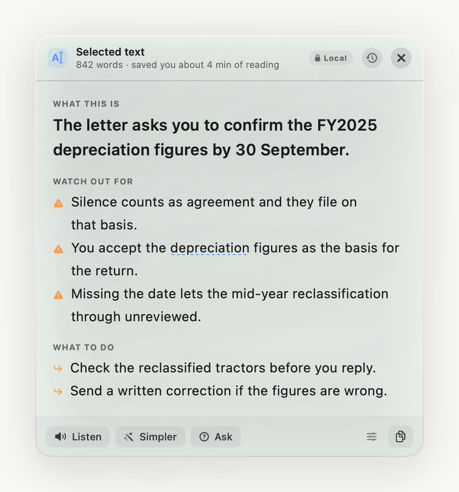This screenshot has height=492, width=459.
Task: Click the 842 words reading time subtitle
Action: [177, 64]
